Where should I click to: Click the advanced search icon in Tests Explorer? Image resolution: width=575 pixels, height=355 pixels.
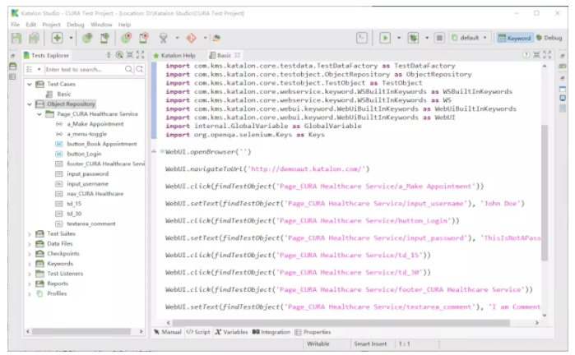click(140, 69)
